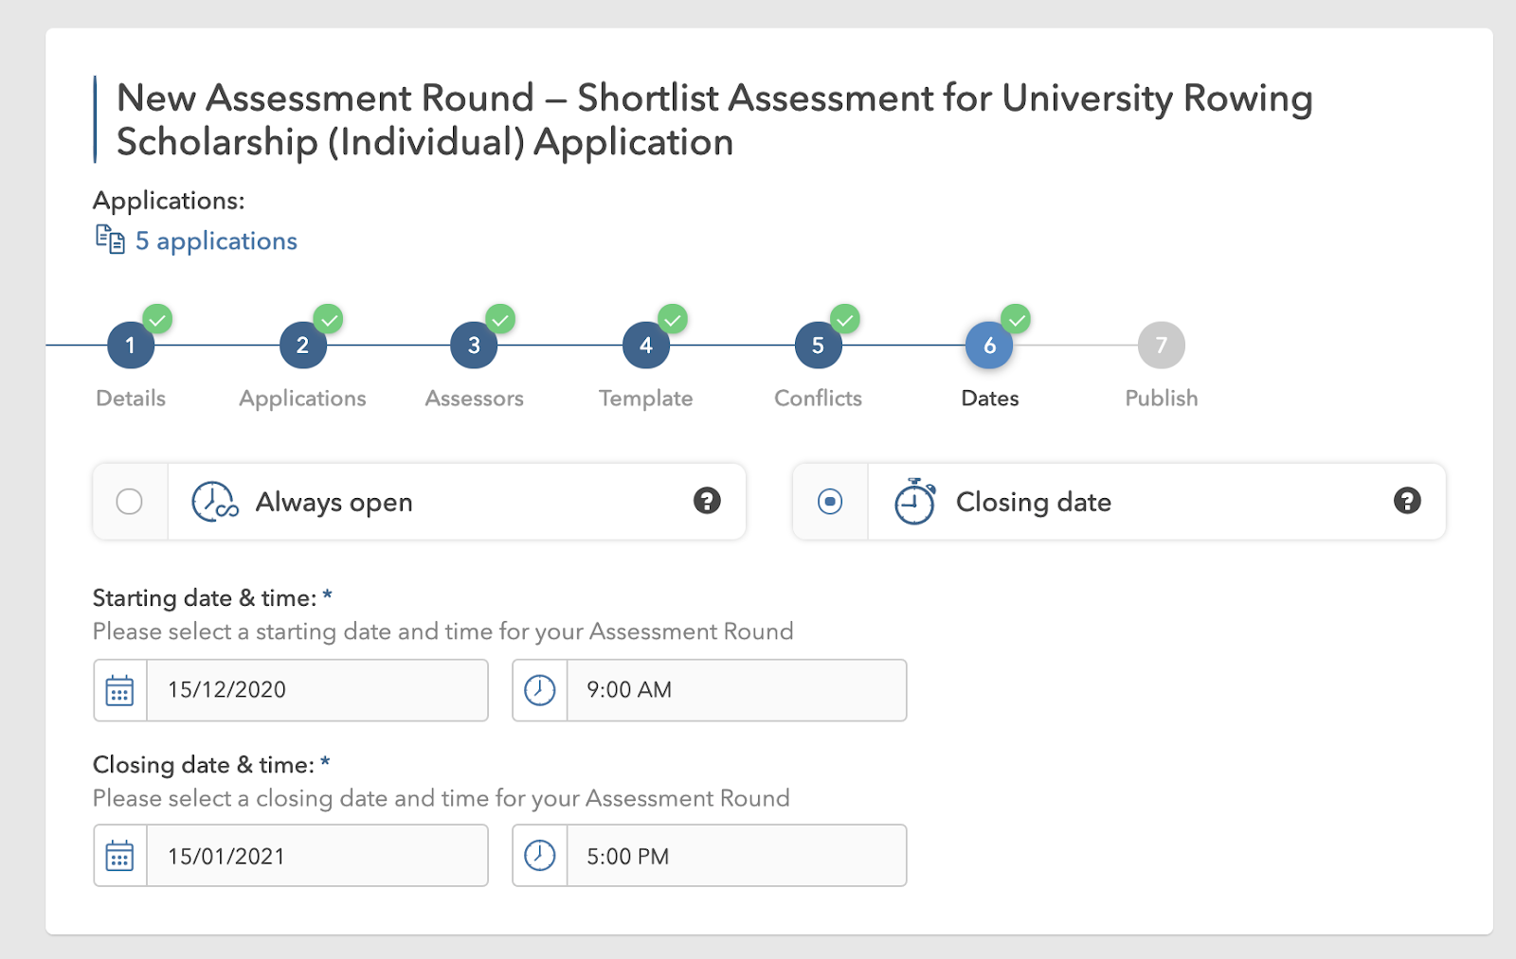Go to step 1 Details
Image resolution: width=1516 pixels, height=959 pixels.
(x=131, y=346)
